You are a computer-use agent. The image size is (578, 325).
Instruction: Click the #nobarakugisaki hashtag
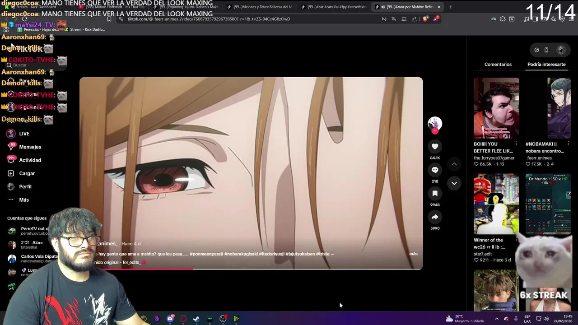(240, 254)
